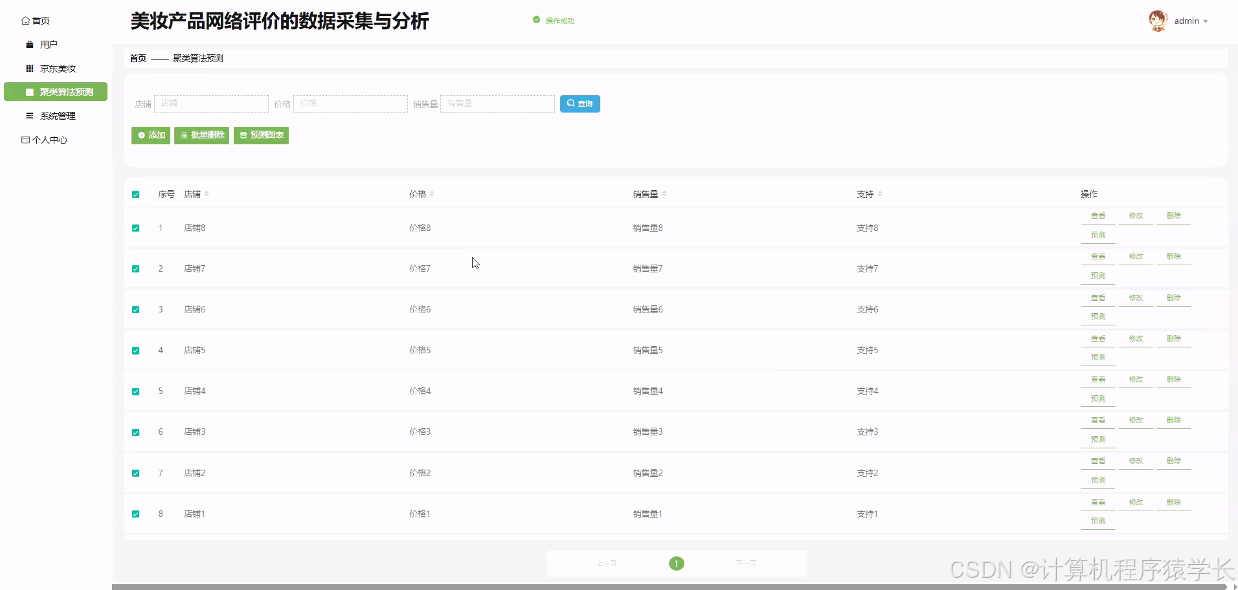Click 查看 for row 店铺6
This screenshot has width=1238, height=590.
click(1098, 298)
